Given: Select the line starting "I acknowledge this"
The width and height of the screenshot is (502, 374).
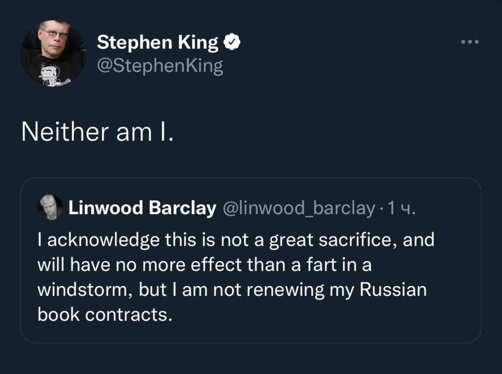Looking at the screenshot, I should pos(236,240).
